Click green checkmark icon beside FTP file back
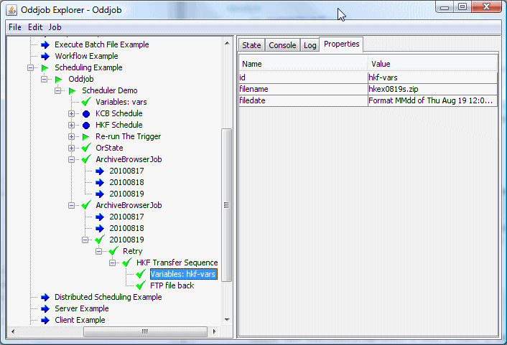This screenshot has height=345, width=507. tap(141, 285)
